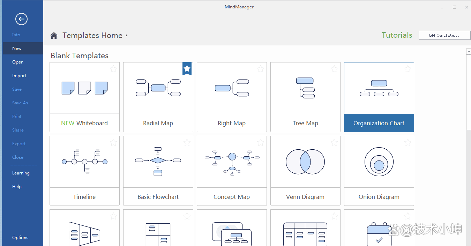This screenshot has height=246, width=471.
Task: Expand the Templates Home breadcrumb arrow
Action: point(127,36)
